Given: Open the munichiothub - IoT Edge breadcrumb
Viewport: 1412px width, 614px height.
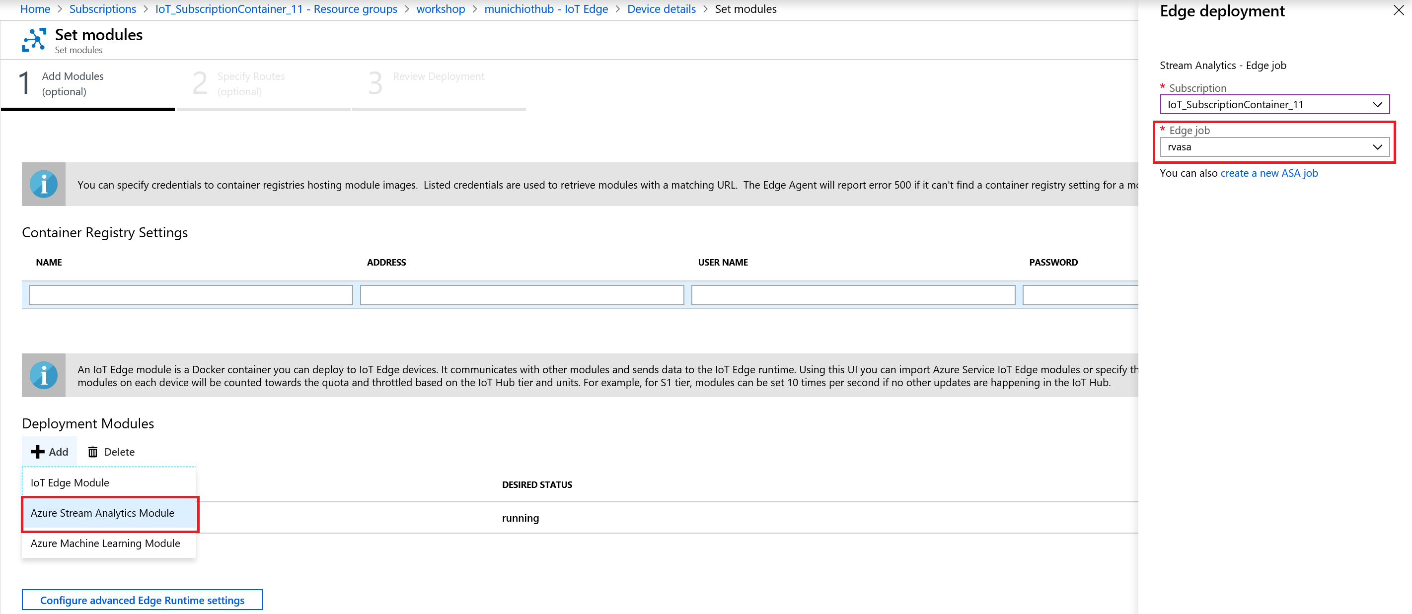Looking at the screenshot, I should point(546,9).
